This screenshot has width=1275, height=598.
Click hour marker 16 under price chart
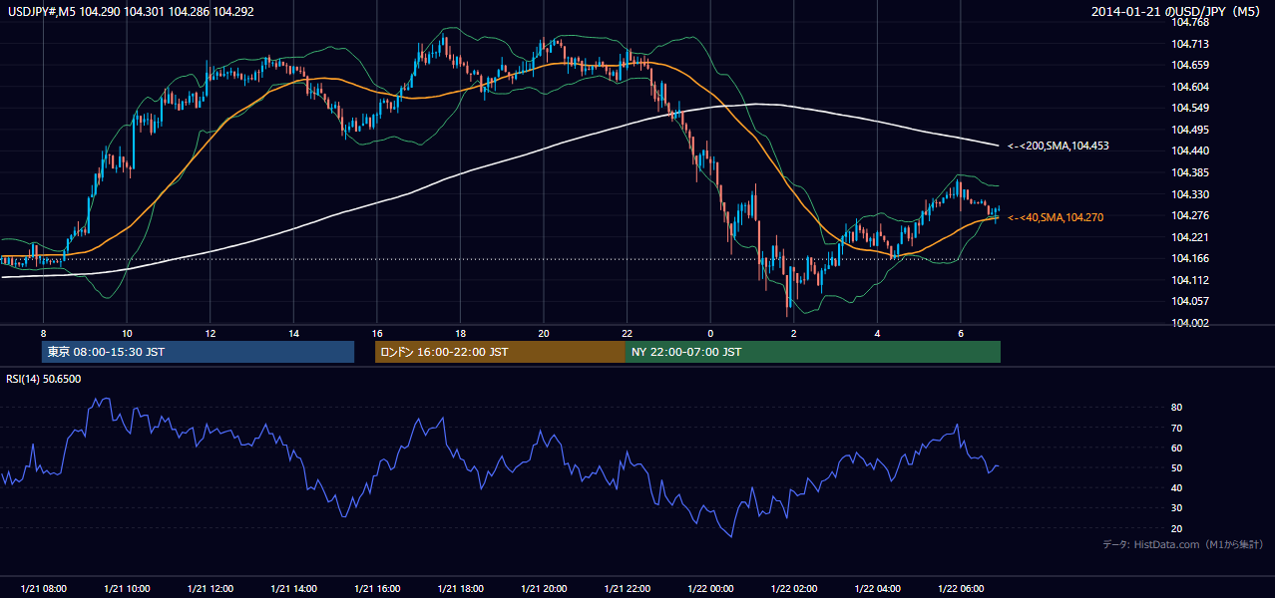pos(377,332)
